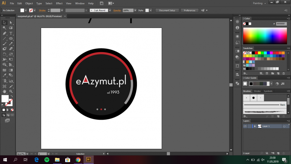Viewport: 291px width, 164px height.
Task: Select the Type tool
Action: click(11, 33)
